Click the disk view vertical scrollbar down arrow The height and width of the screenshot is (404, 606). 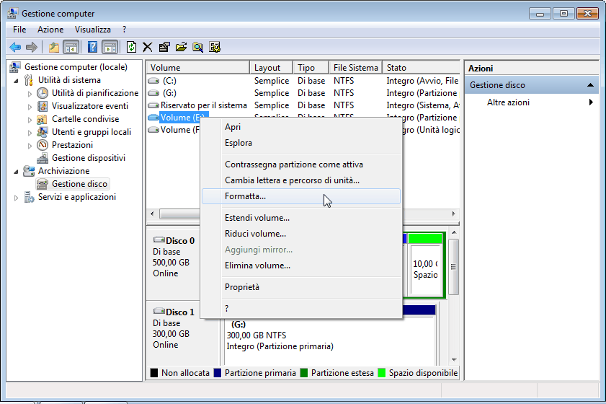click(x=454, y=360)
